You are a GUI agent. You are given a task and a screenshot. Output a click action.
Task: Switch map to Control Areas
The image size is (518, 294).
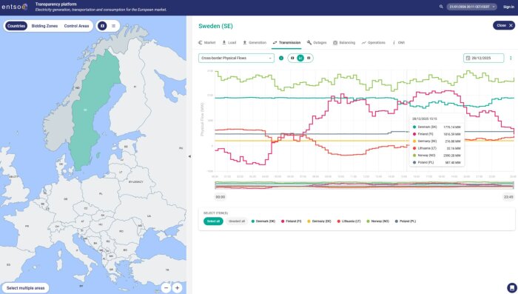click(x=77, y=26)
